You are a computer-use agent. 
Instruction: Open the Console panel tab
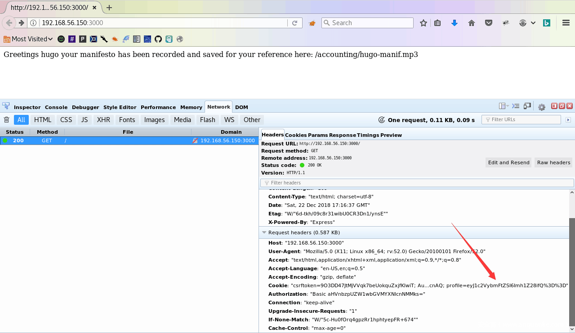pos(56,107)
